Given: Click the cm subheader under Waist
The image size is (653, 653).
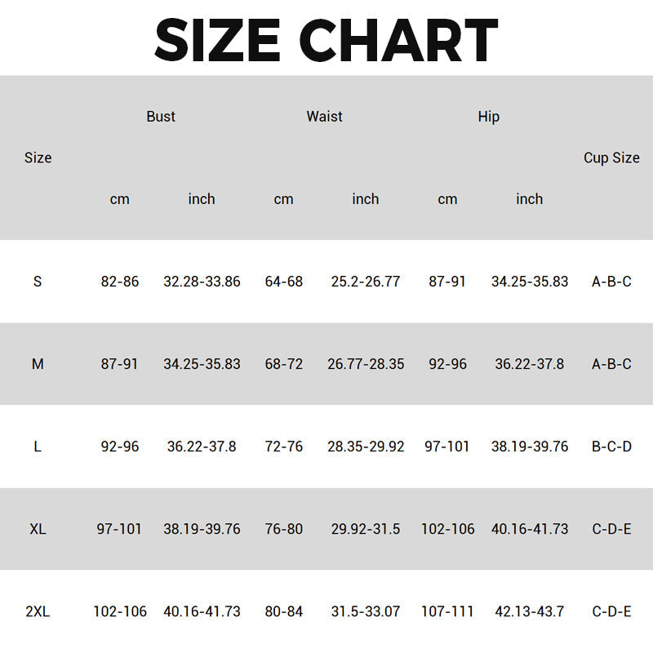Looking at the screenshot, I should pyautogui.click(x=283, y=199).
